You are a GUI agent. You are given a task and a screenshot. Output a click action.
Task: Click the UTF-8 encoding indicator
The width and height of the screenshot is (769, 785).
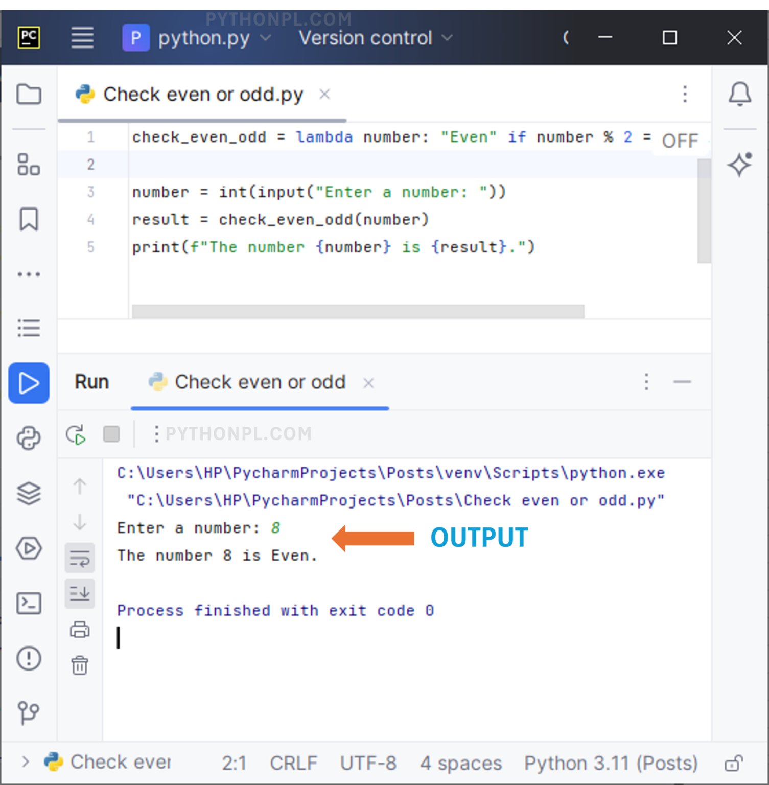click(x=367, y=763)
